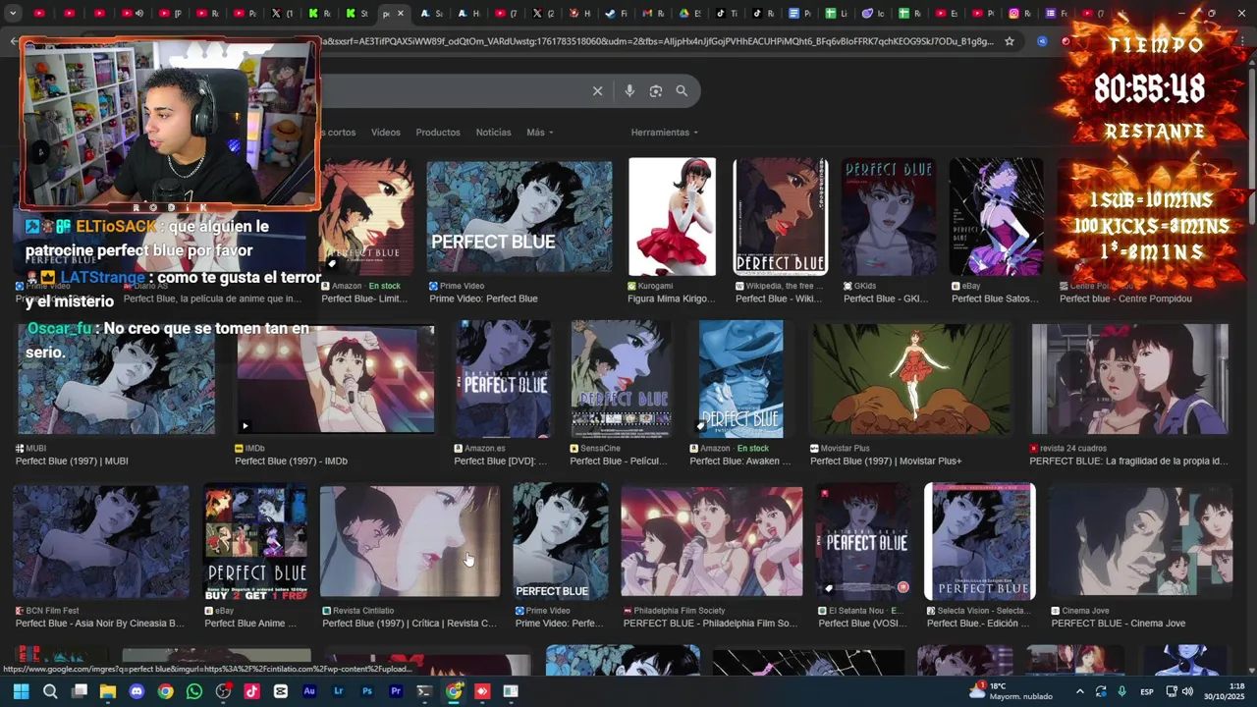Open the SensaCine Perfect Blue poster image
Screen dimensions: 1257x707
pos(622,380)
